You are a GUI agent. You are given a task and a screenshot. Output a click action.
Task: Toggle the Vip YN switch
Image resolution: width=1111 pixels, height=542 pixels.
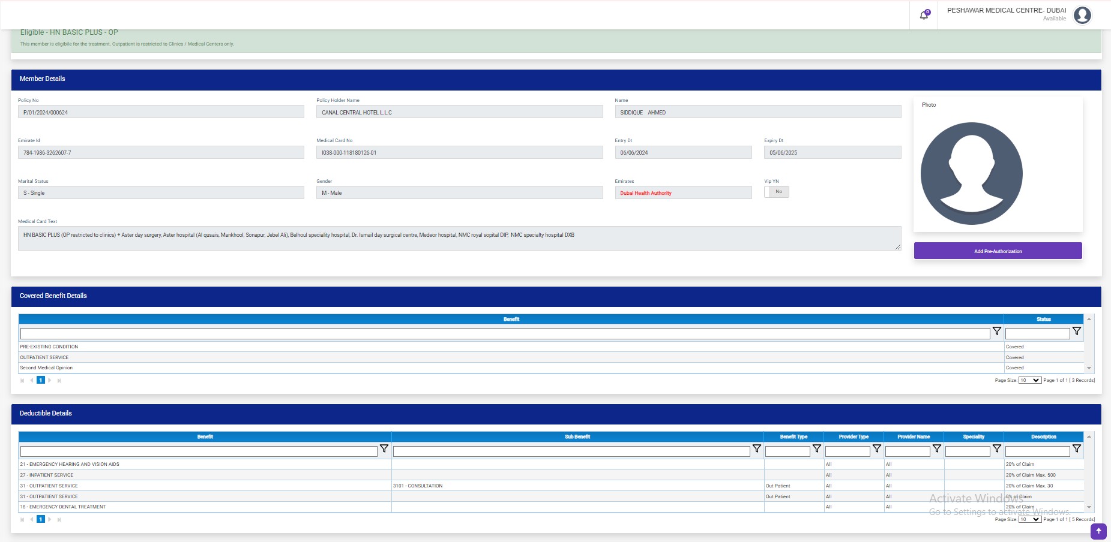[776, 192]
